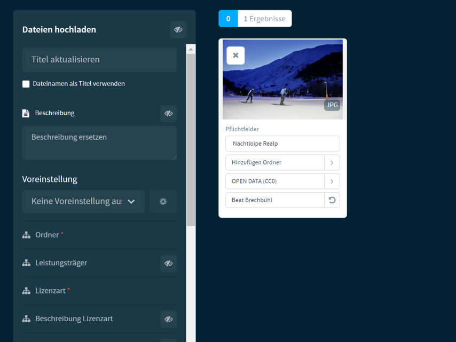Toggle visibility of the Beschreibung field

tap(168, 114)
